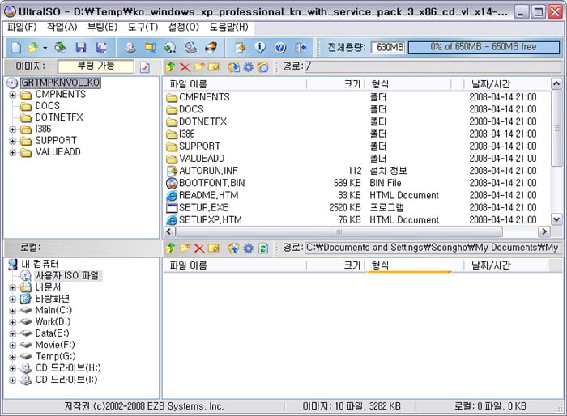Screen dimensions: 567x416
Task: Click the red X Delete icon in local toolbar
Action: point(199,248)
